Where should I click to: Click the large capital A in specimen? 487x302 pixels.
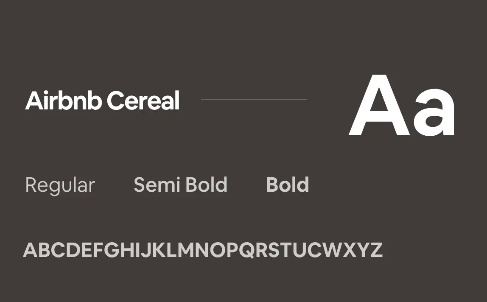379,105
